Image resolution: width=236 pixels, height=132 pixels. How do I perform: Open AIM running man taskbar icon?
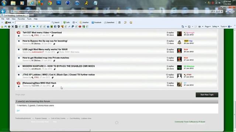(x=86, y=3)
